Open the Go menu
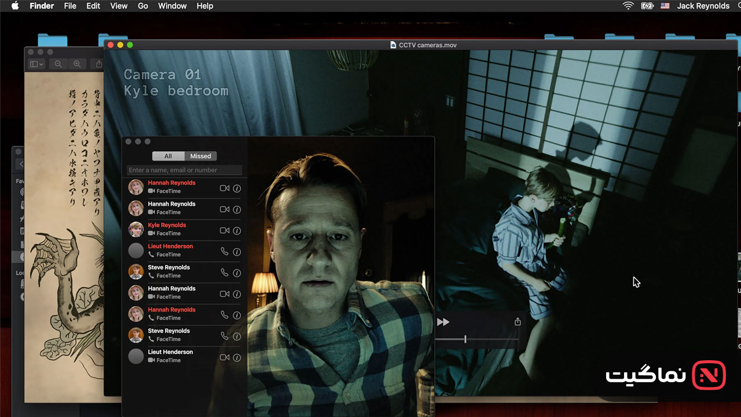 point(143,6)
